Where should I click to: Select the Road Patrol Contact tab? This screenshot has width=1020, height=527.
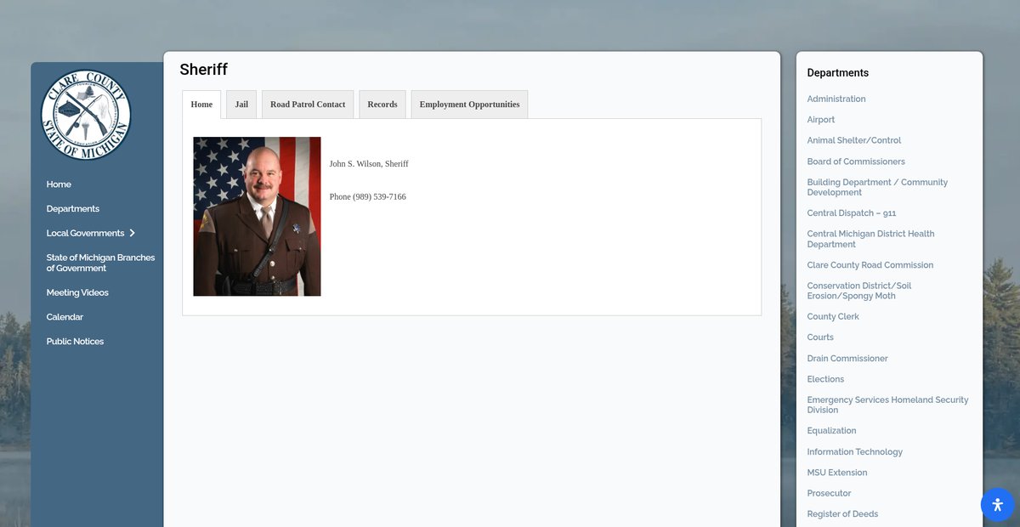tap(308, 105)
